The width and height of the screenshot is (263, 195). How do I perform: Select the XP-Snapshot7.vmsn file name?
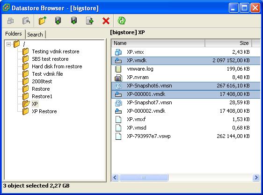coord(149,102)
